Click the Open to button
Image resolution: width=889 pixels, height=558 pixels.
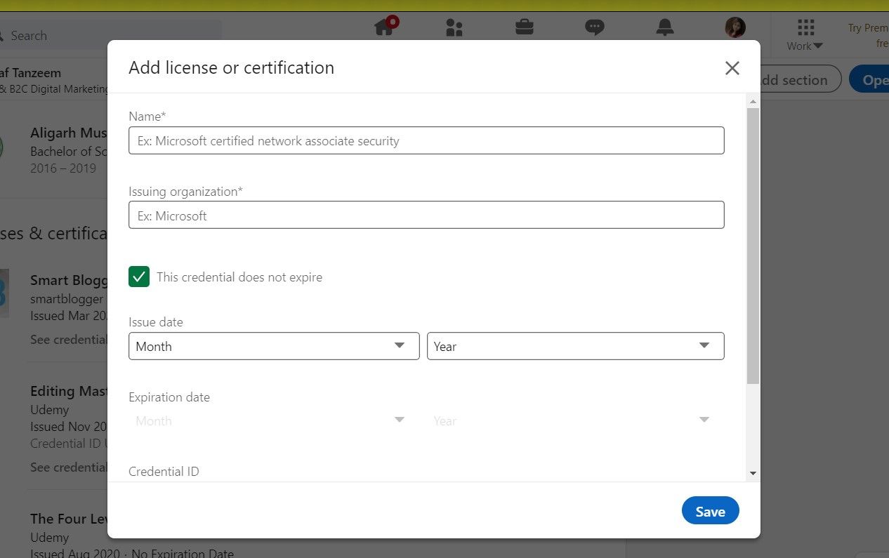(869, 80)
